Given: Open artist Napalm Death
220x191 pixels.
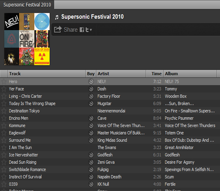Looking at the screenshot, I should 110,177.
